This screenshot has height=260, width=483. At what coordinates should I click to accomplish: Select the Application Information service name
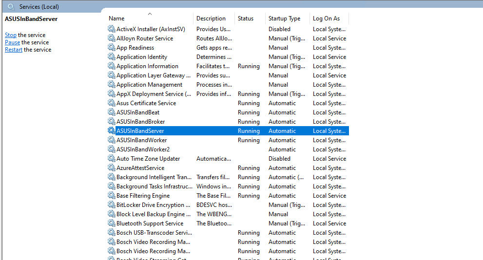(x=147, y=66)
